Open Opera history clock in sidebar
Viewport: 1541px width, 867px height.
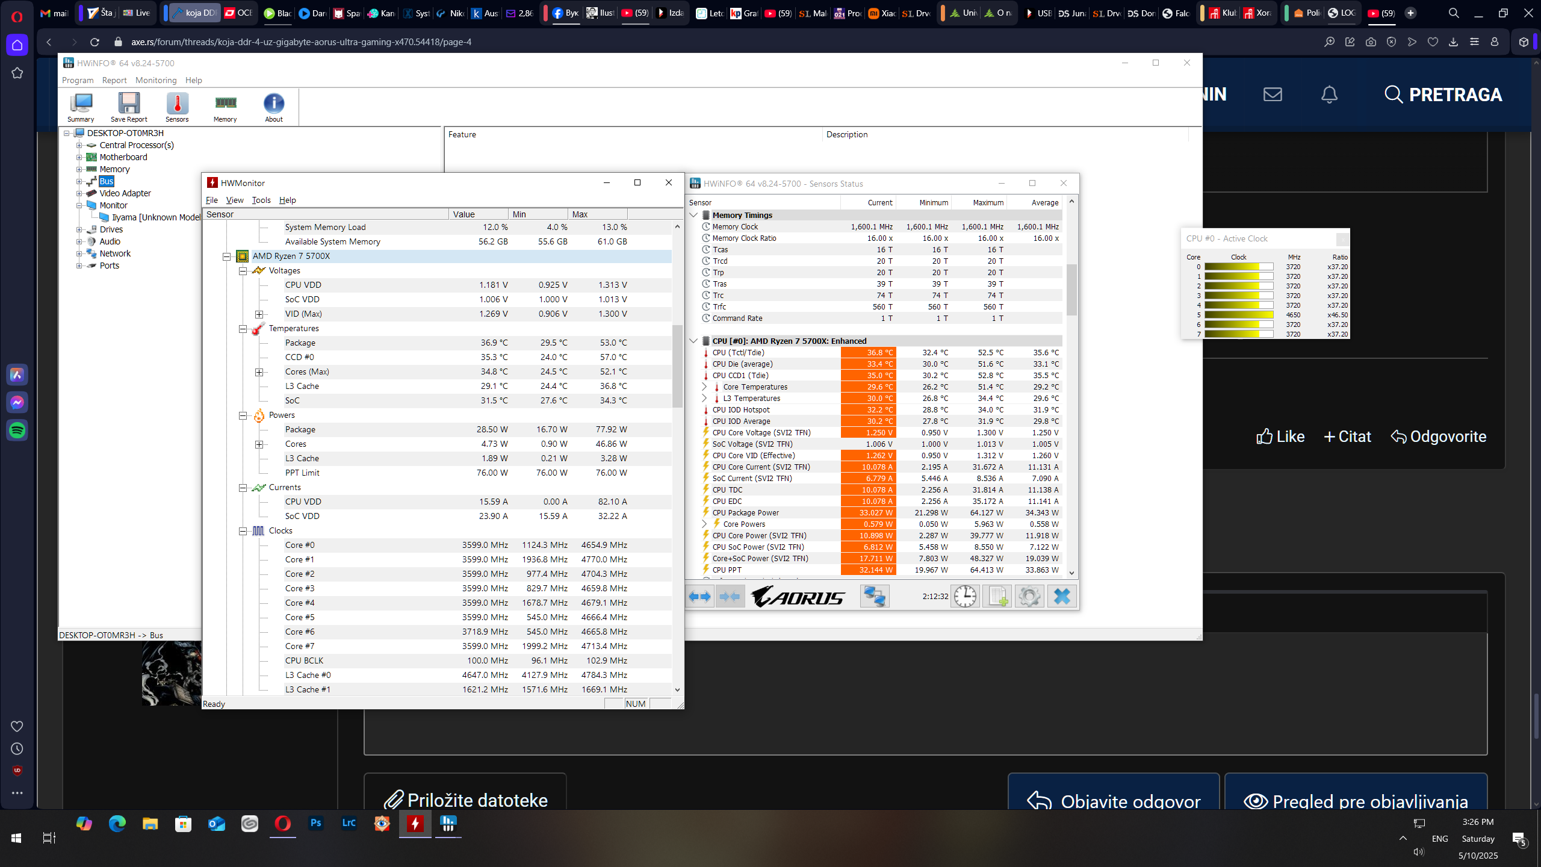pos(17,748)
